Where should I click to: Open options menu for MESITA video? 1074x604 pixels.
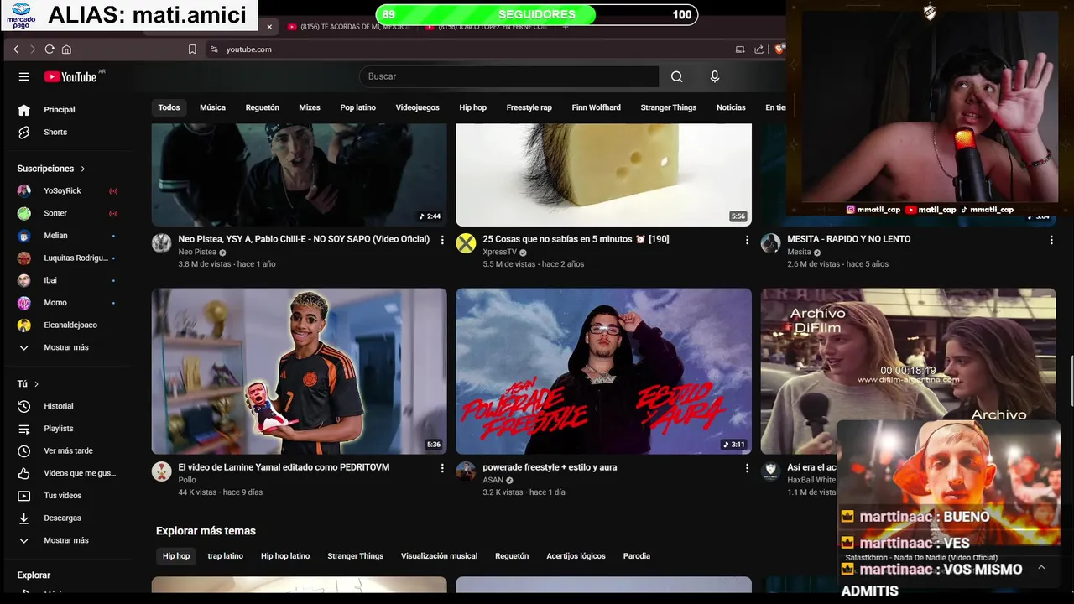1051,240
